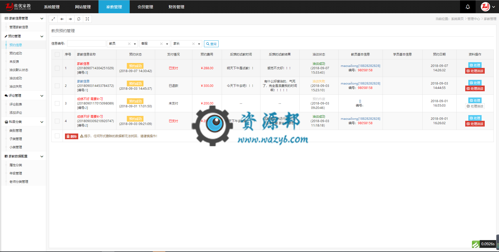Click 处理洽谈 for row 4
The height and width of the screenshot is (252, 499).
point(475,124)
